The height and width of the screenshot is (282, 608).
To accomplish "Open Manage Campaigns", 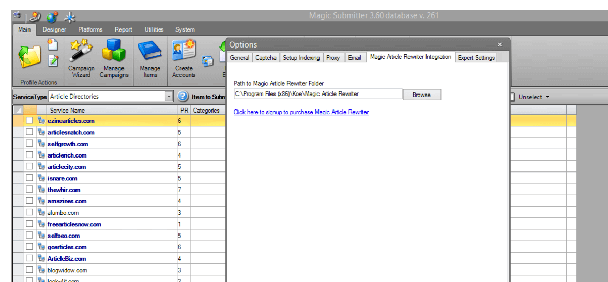I will (x=114, y=58).
